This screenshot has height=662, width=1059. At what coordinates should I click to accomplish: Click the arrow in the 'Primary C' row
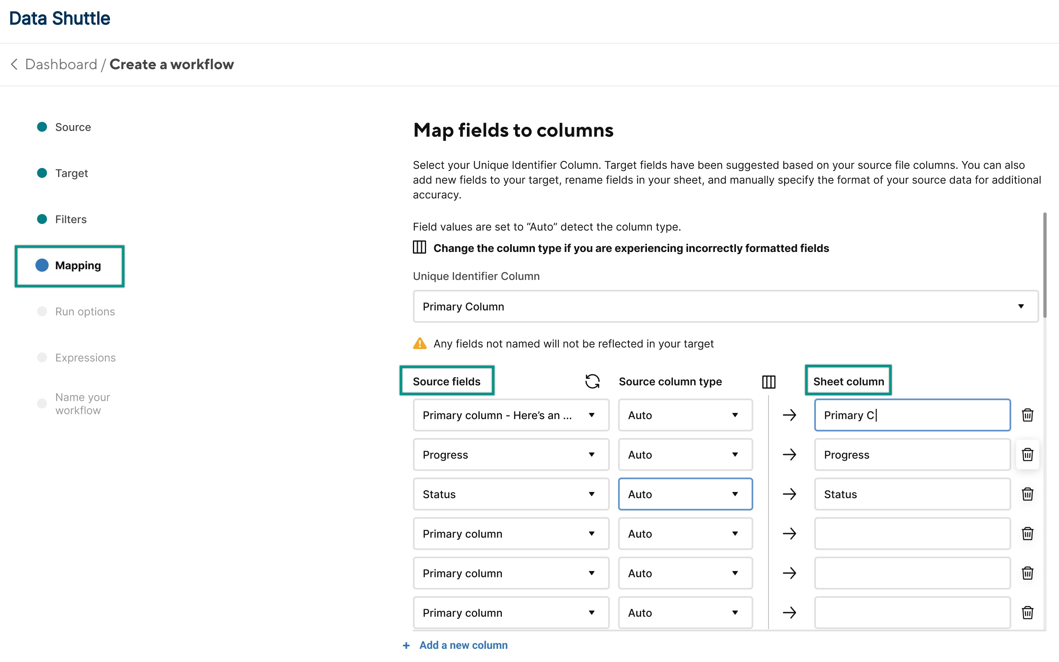(789, 415)
